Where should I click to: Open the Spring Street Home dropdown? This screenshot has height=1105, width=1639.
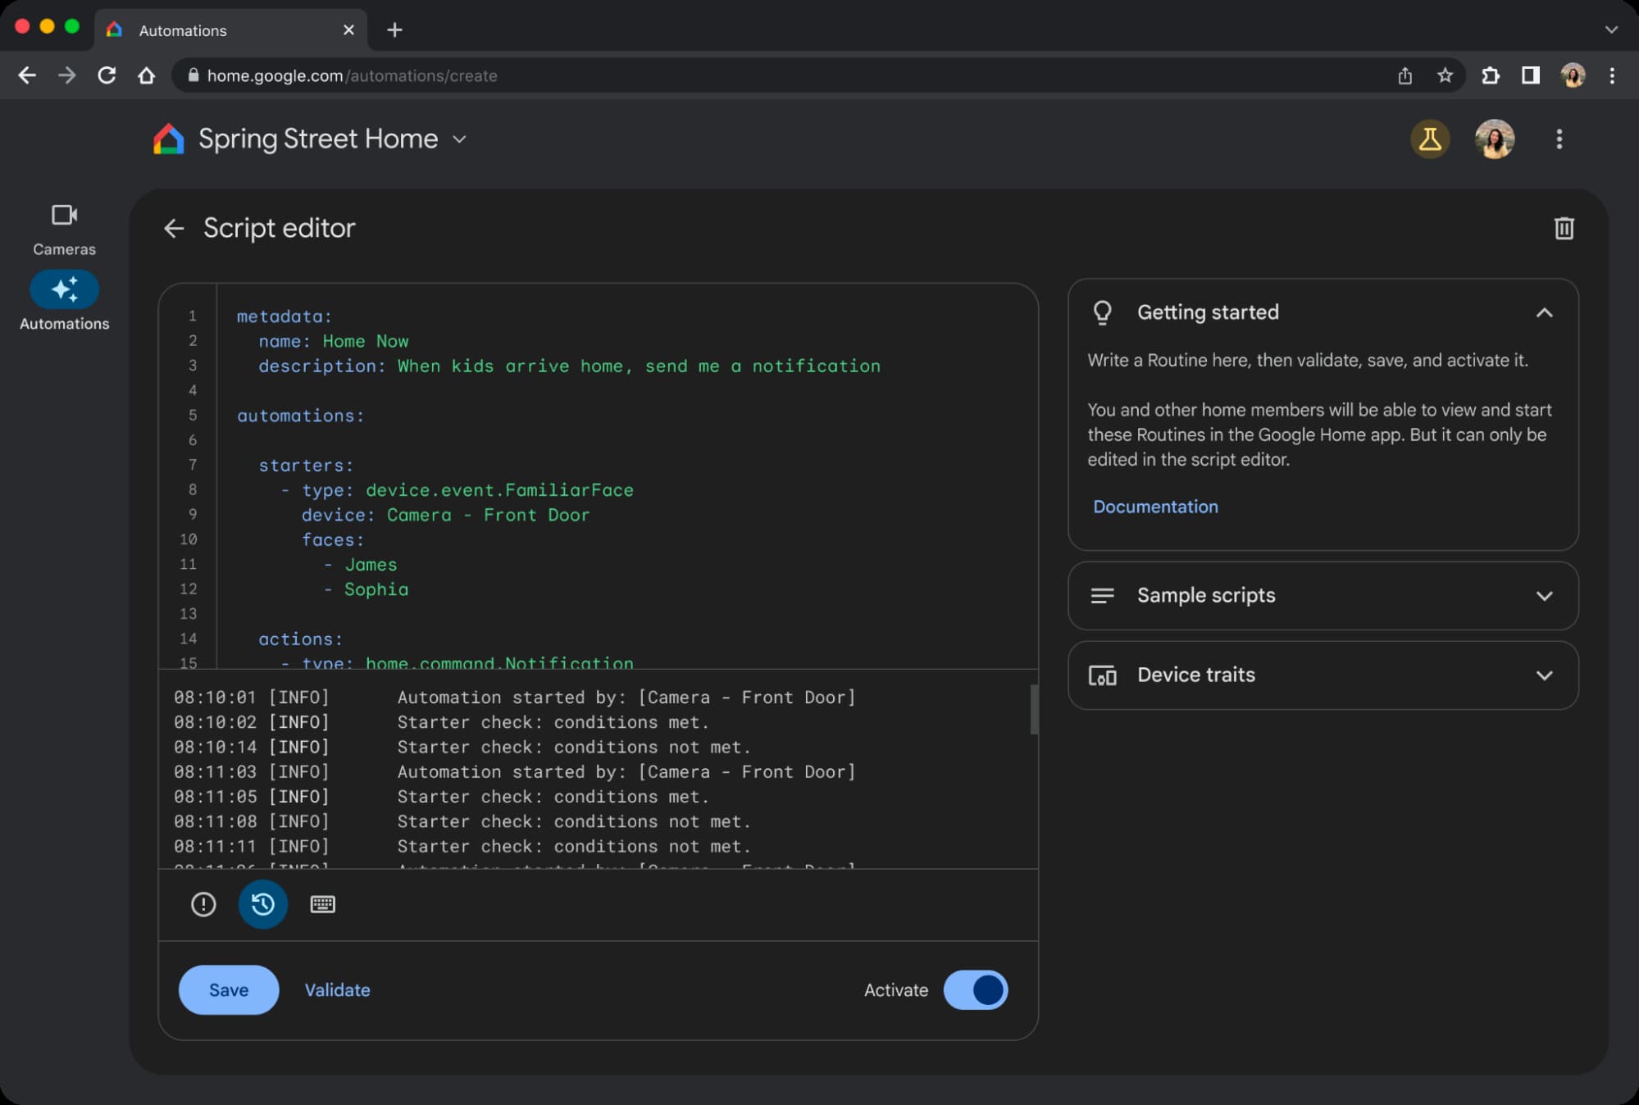[x=460, y=139]
